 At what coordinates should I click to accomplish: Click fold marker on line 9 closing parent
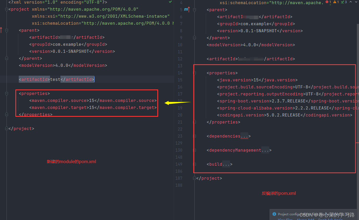click(194, 38)
